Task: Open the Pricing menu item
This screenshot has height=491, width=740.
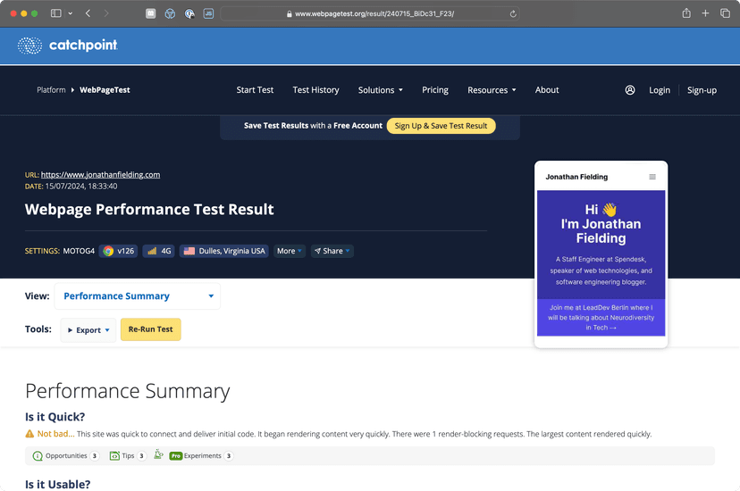Action: (x=435, y=90)
